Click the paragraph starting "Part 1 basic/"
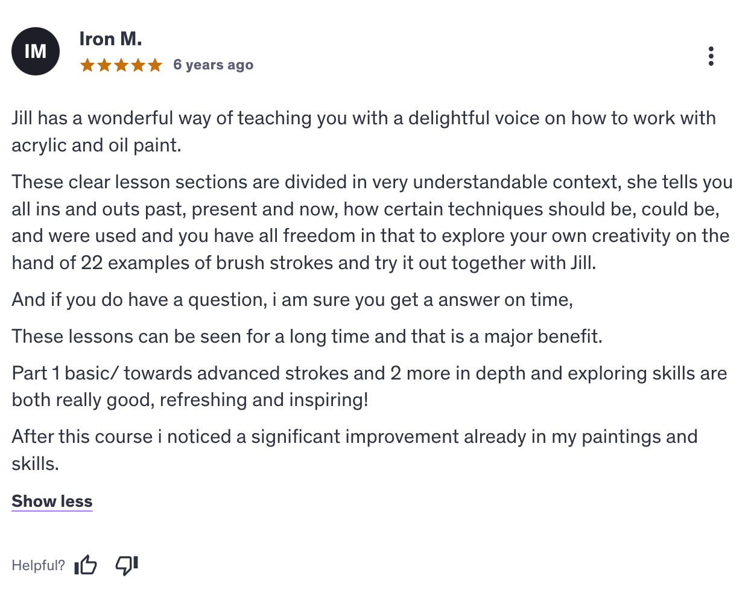Image resolution: width=754 pixels, height=613 pixels. pyautogui.click(x=369, y=386)
